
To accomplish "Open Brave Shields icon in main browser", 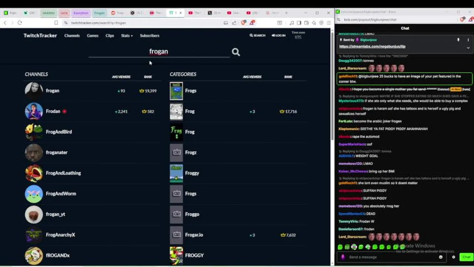I will [x=243, y=23].
